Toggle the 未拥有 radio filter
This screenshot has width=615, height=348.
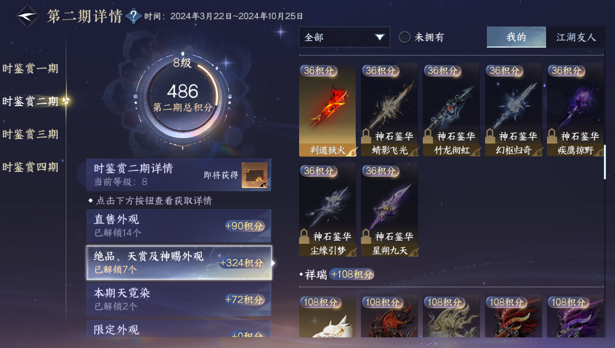[x=405, y=37]
